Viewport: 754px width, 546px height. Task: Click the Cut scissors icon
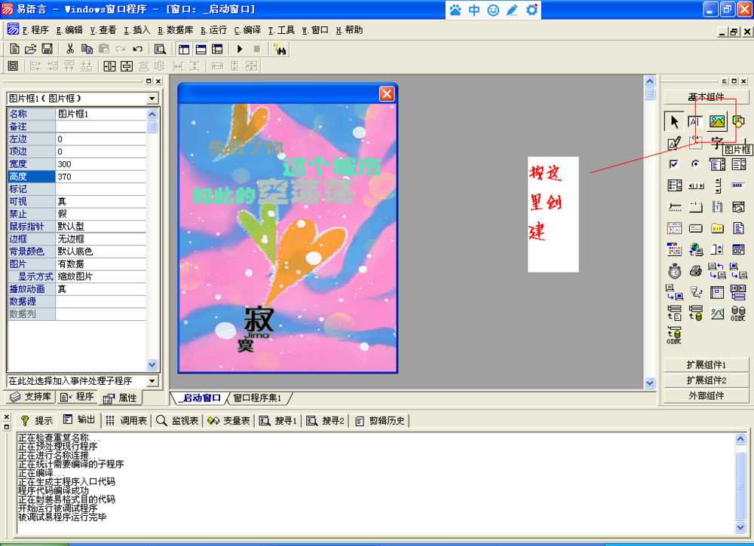[70, 48]
